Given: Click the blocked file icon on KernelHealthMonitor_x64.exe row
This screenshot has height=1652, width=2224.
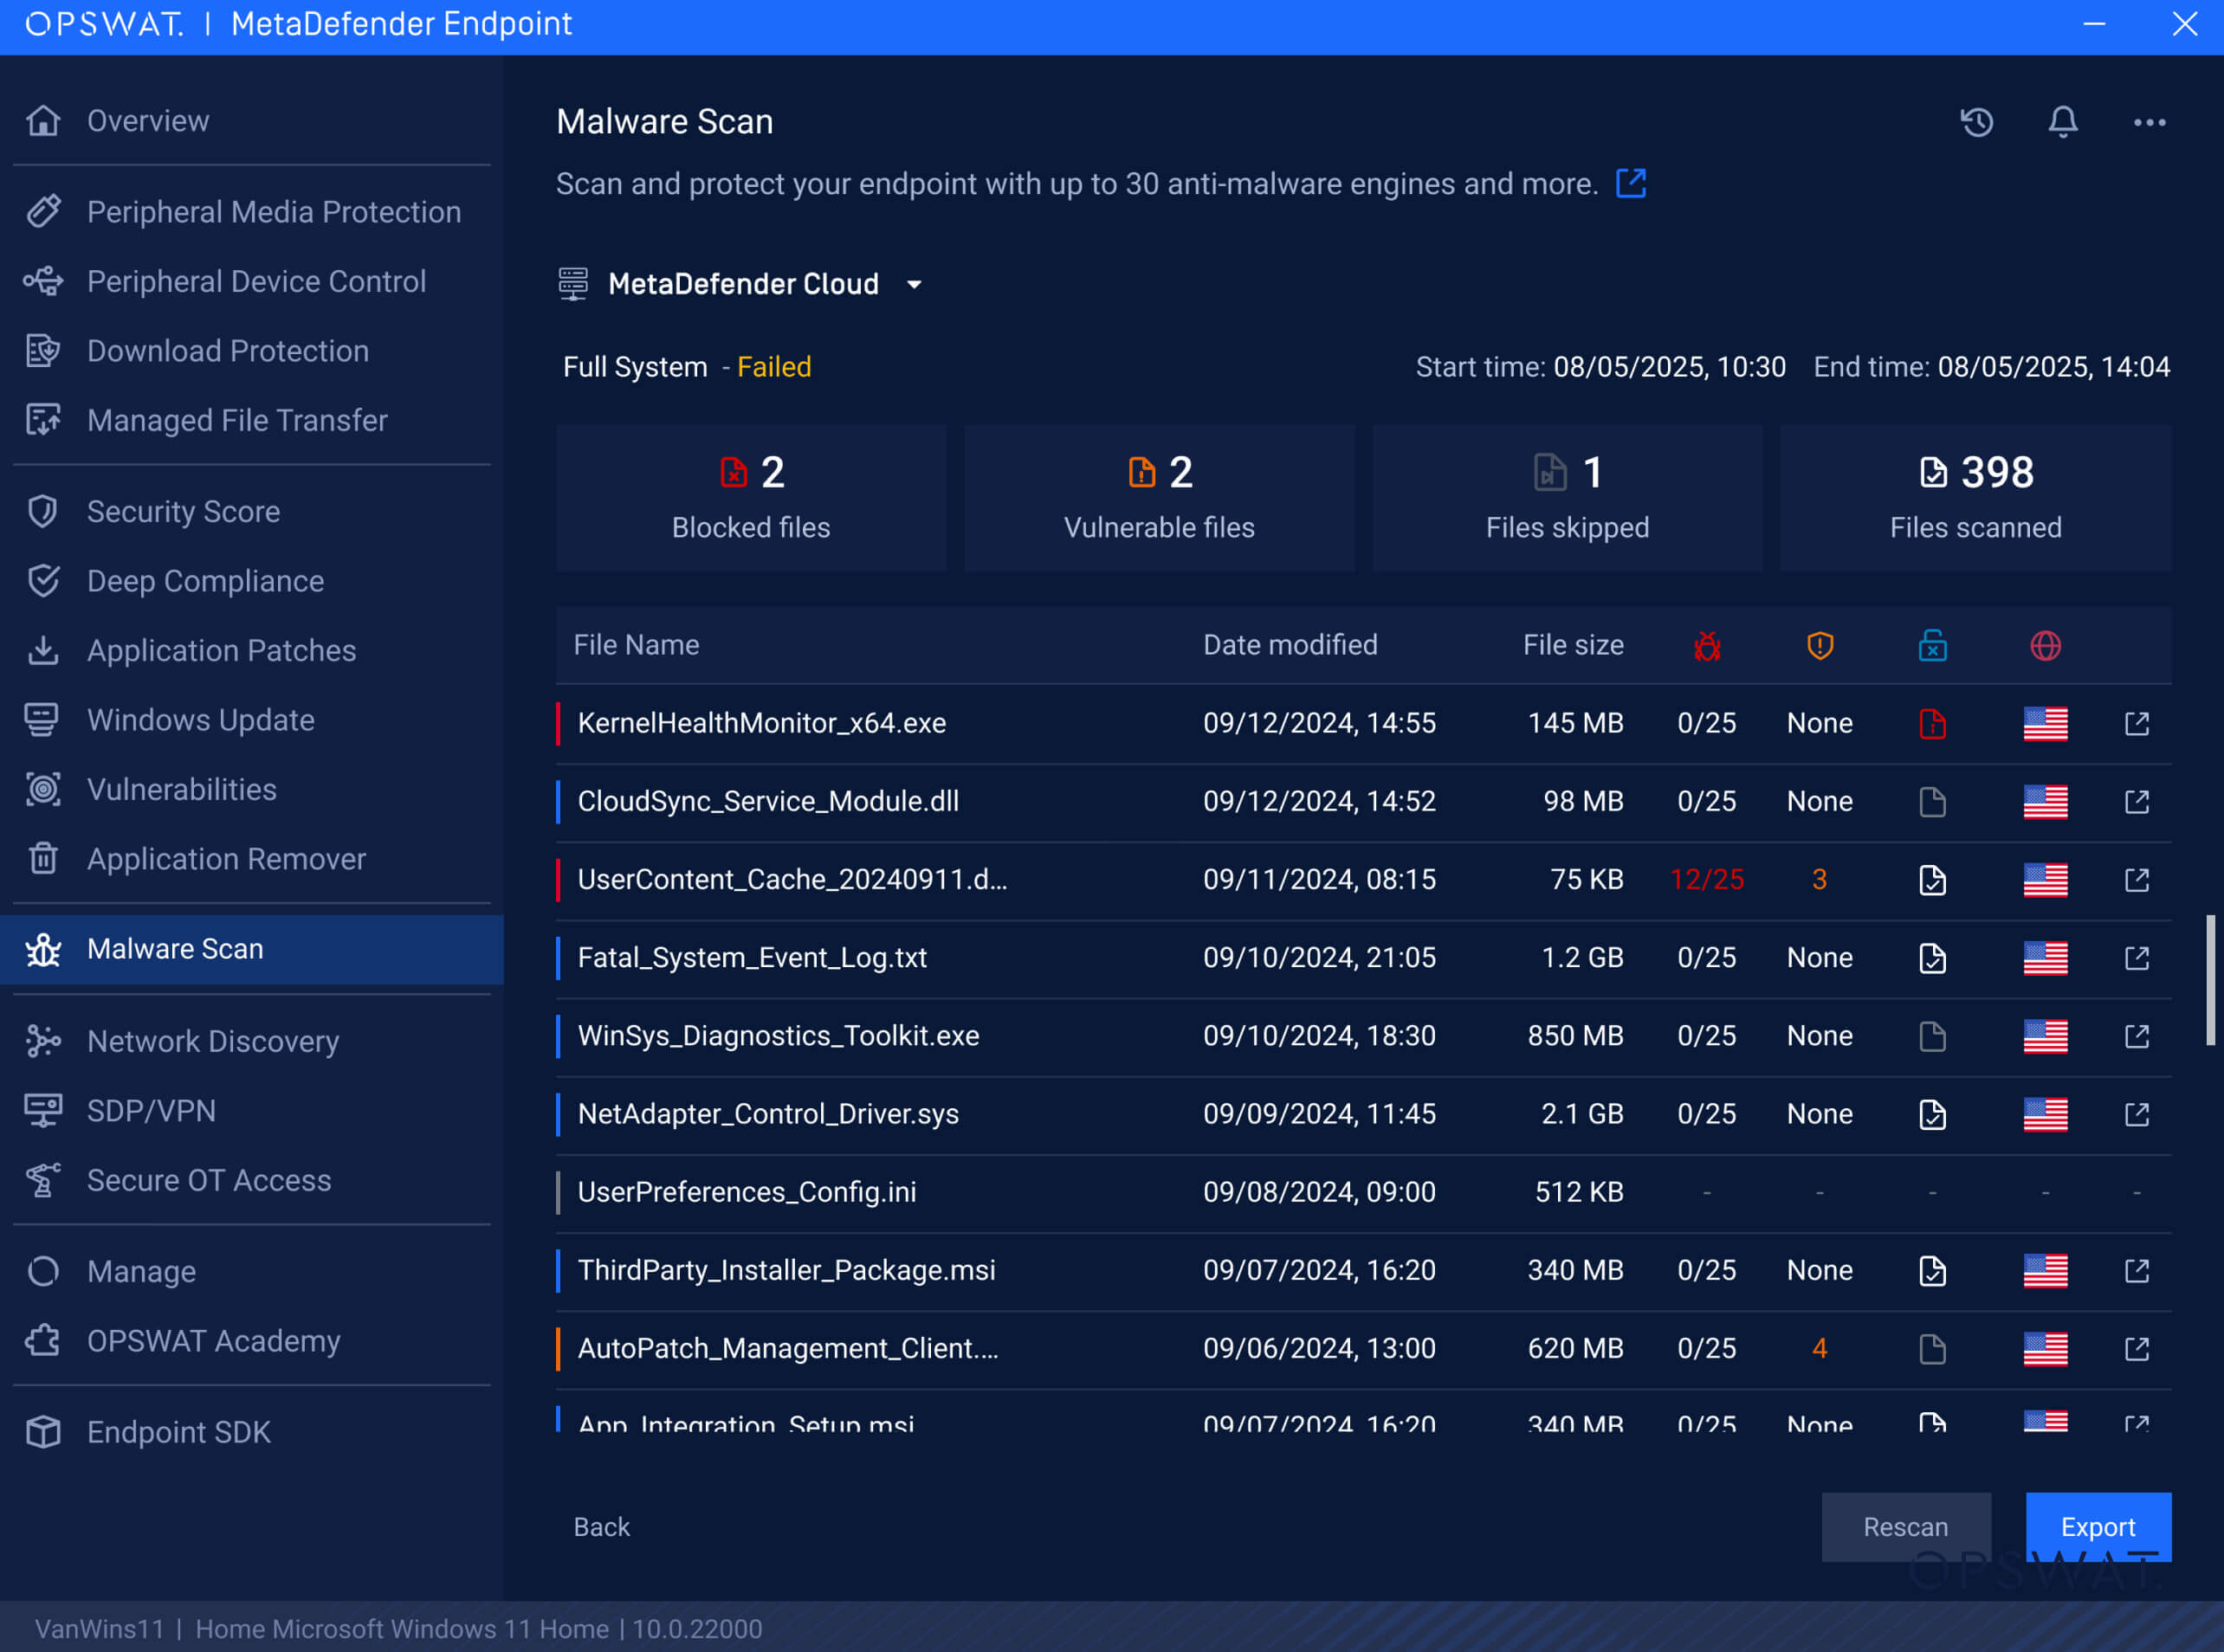Looking at the screenshot, I should tap(1933, 723).
